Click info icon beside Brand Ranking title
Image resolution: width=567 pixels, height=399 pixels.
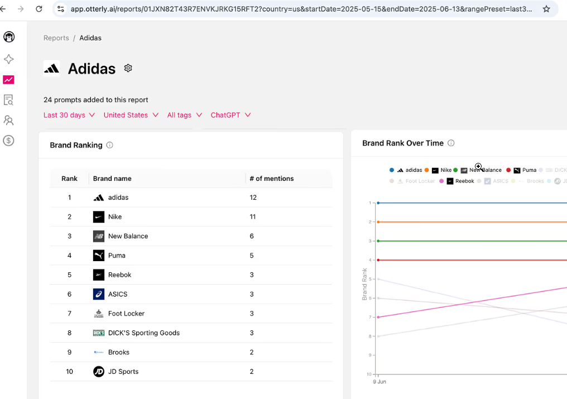110,145
